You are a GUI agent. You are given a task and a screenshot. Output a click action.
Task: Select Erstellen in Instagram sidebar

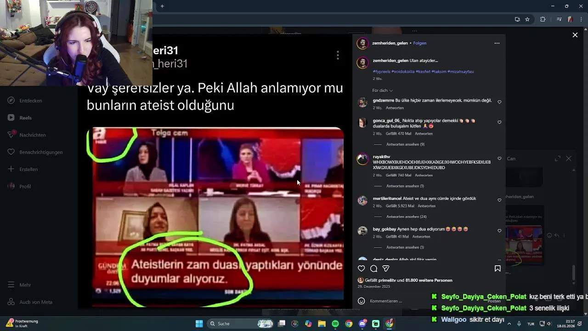(x=23, y=169)
